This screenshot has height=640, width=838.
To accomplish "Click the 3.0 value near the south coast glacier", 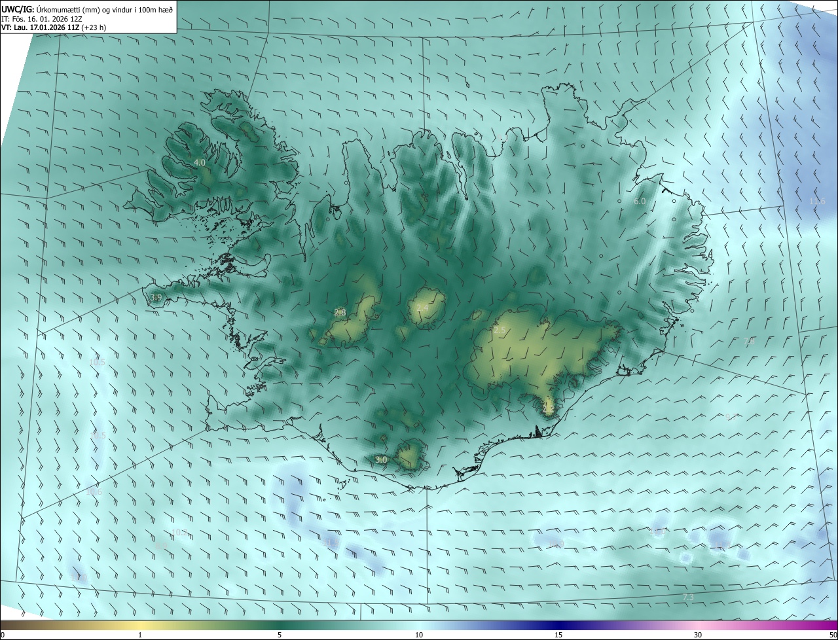I will [x=382, y=460].
